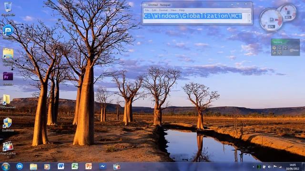Open the volume speaker tray icon

coord(270,167)
